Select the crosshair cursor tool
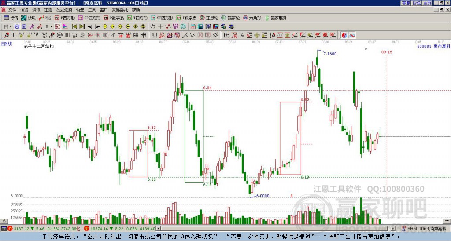The width and height of the screenshot is (451, 241). 160,27
